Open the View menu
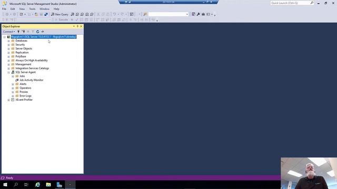Screen dimensions: 337x189 coord(22,9)
